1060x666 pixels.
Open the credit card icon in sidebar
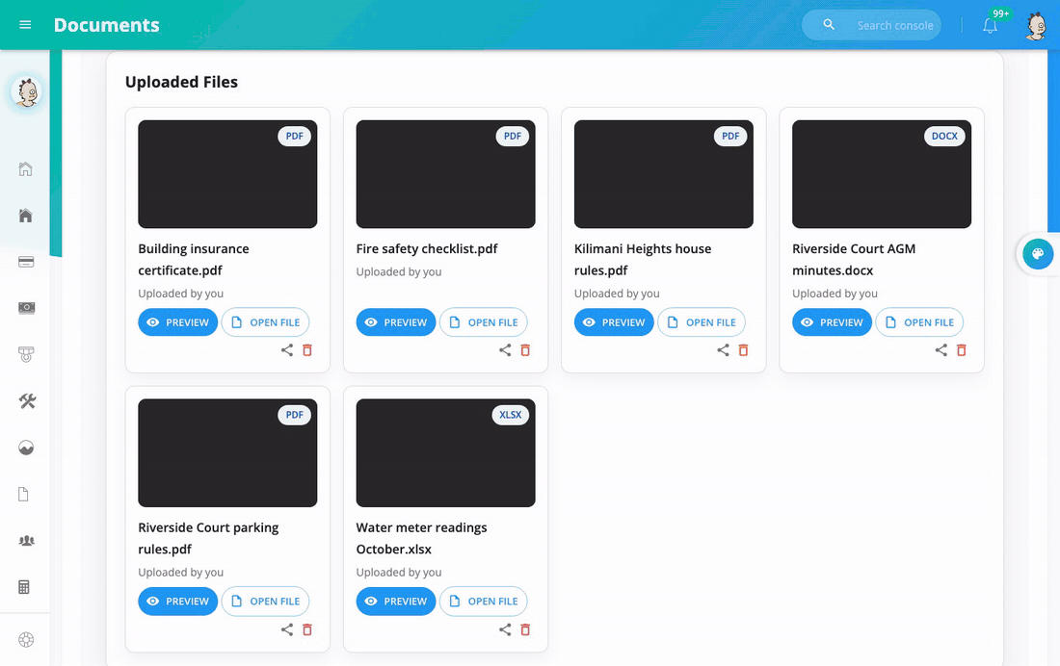pyautogui.click(x=26, y=262)
